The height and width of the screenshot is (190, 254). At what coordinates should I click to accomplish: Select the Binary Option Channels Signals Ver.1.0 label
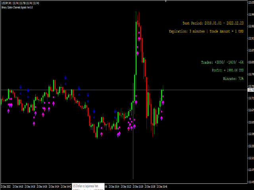[x=17, y=7]
